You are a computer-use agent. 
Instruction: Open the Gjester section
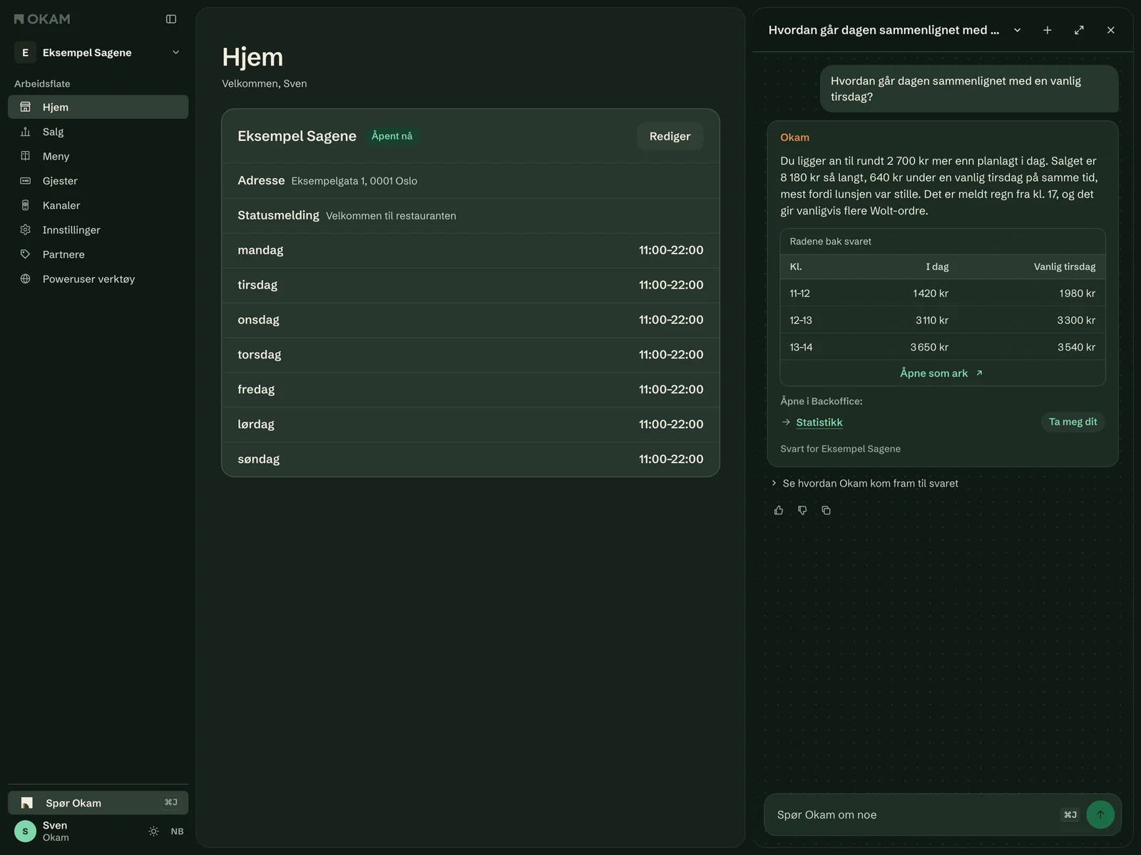[x=98, y=181]
